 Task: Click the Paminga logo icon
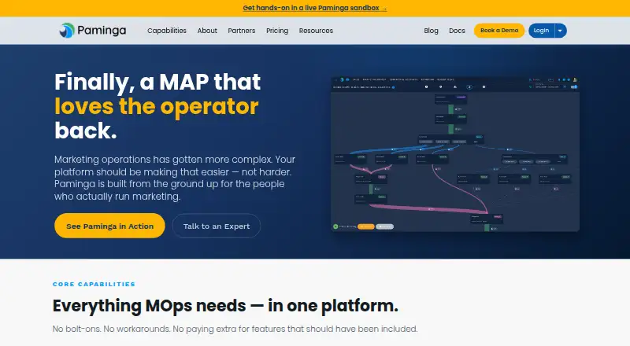[67, 31]
